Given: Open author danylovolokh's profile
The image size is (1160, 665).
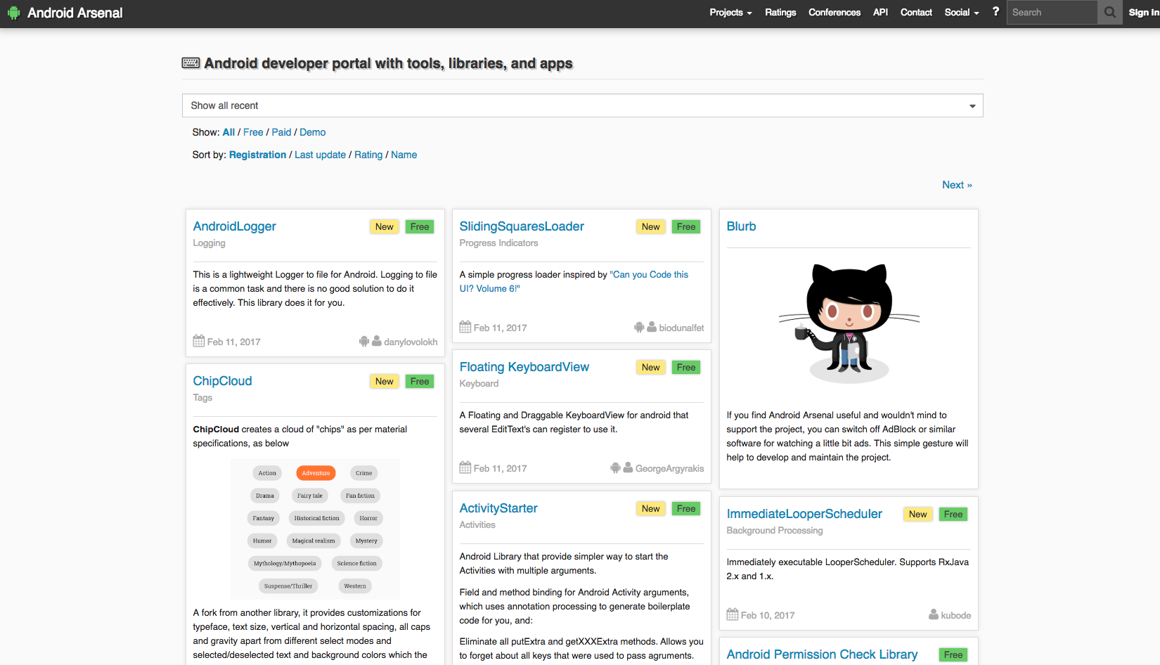Looking at the screenshot, I should tap(411, 342).
